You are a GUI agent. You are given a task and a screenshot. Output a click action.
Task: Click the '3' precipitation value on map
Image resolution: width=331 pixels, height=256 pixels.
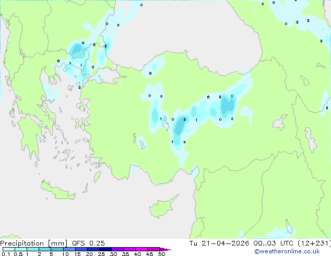(x=185, y=120)
